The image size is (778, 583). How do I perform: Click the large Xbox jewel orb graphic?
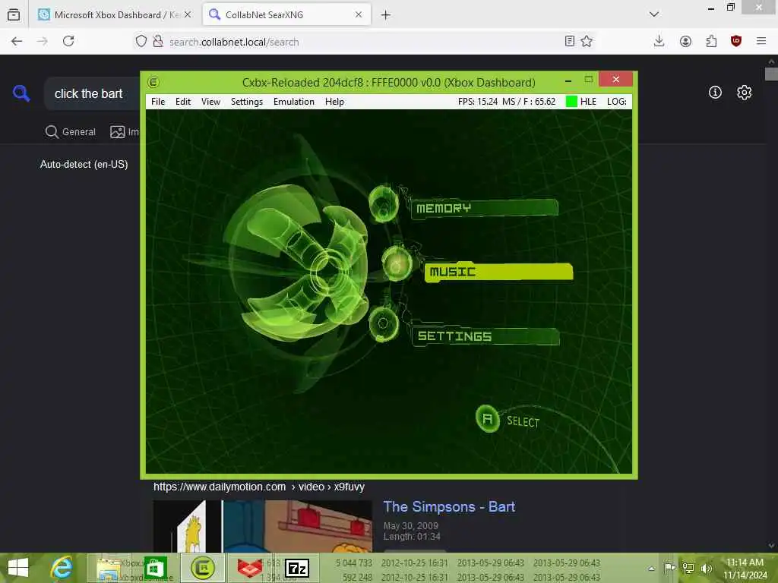pyautogui.click(x=298, y=263)
